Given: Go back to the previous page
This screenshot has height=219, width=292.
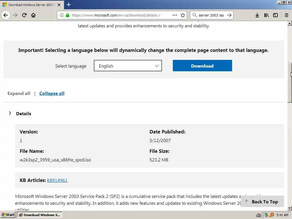Looking at the screenshot, I should (6, 15).
